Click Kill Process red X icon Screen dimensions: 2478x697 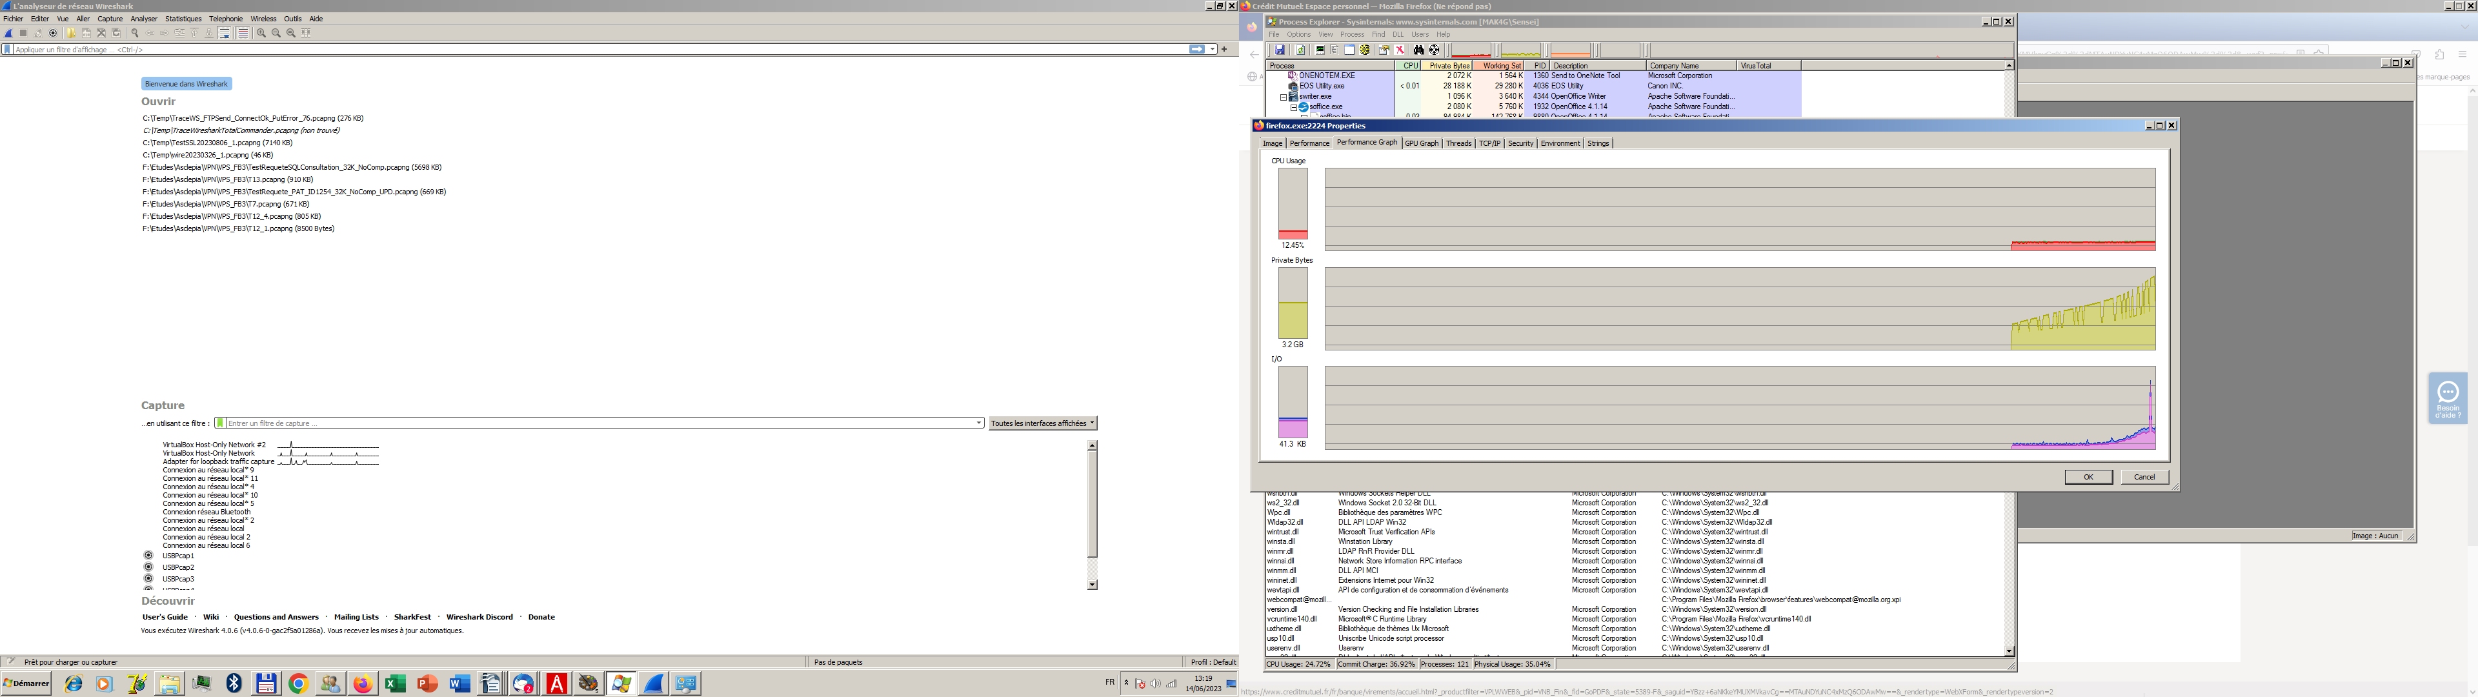click(x=1400, y=50)
